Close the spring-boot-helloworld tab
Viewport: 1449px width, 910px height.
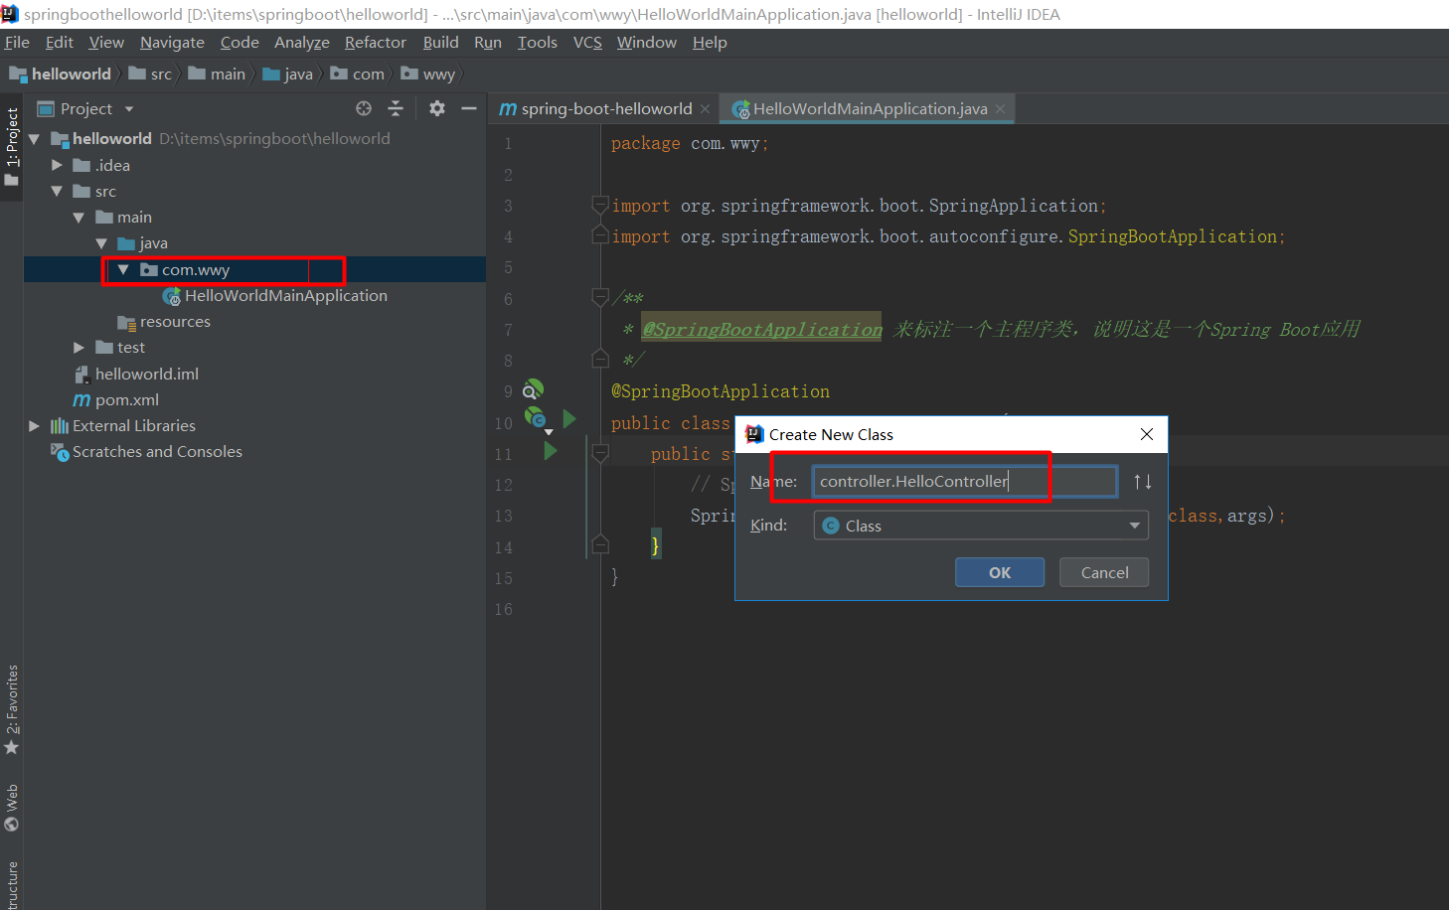tap(705, 109)
